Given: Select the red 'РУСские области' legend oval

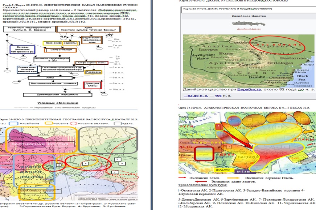Looking at the screenshot, I should pyautogui.click(x=74, y=124).
